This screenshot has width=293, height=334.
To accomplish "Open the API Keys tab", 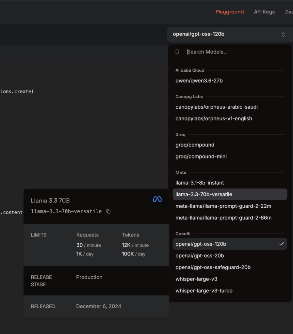I will point(264,12).
